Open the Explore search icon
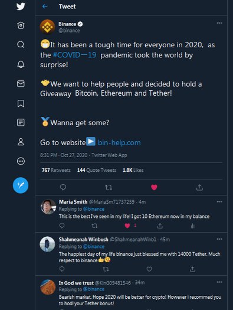233x310 pixels. pos(21,44)
